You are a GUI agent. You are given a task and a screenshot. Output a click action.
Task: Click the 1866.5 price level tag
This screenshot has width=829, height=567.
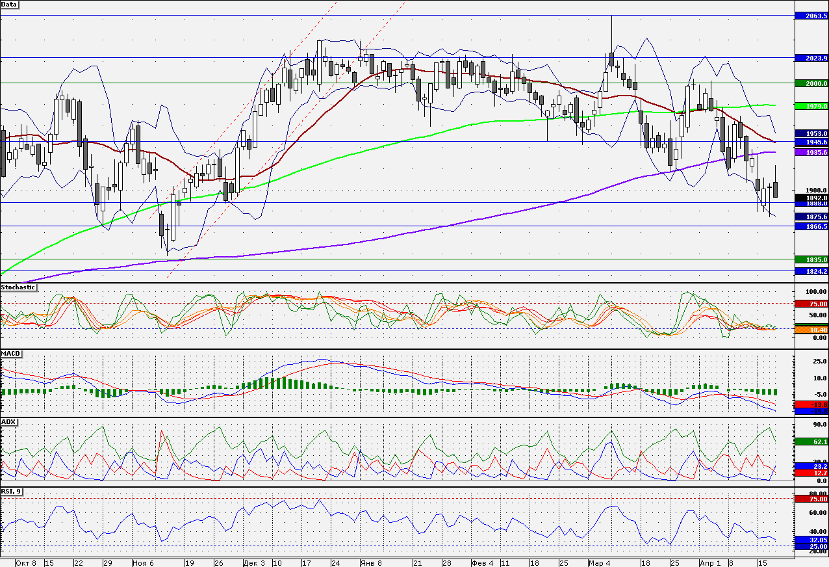point(811,226)
